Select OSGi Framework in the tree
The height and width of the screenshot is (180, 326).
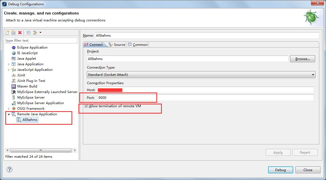click(x=31, y=109)
